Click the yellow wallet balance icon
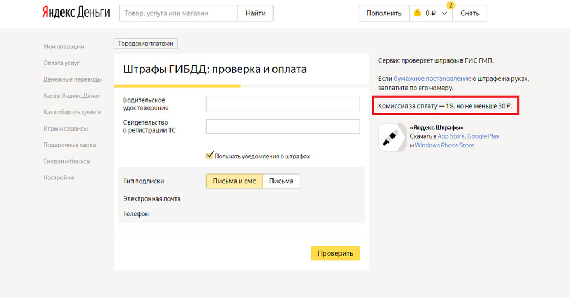The height and width of the screenshot is (298, 570). [x=418, y=13]
